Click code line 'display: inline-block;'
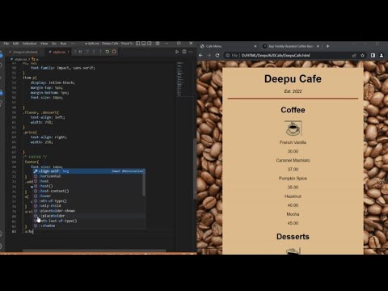 click(x=53, y=82)
